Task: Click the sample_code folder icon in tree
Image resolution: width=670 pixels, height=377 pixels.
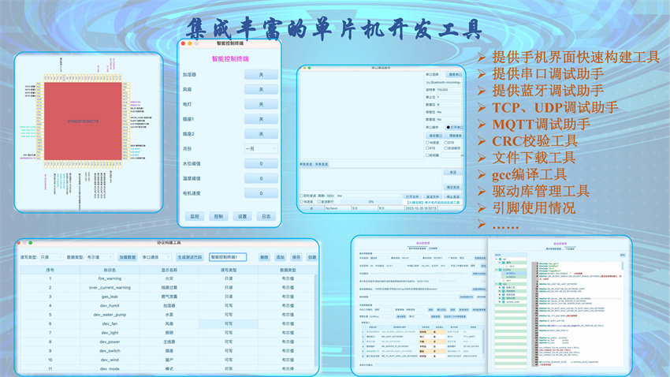Action: pos(503,302)
